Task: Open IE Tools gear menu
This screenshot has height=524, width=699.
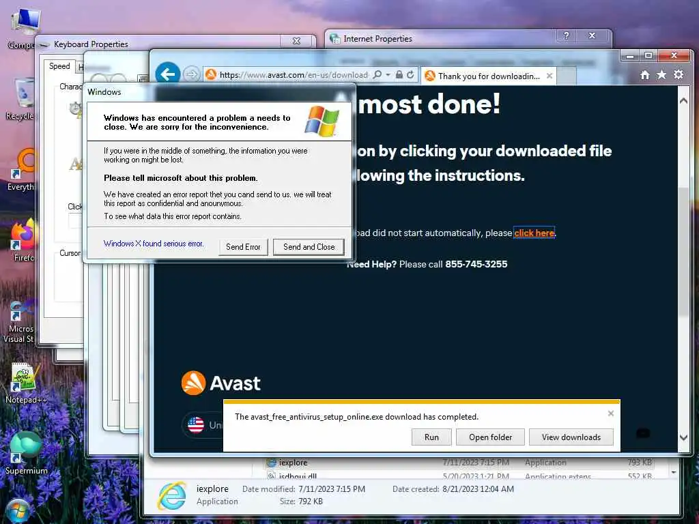Action: coord(679,74)
